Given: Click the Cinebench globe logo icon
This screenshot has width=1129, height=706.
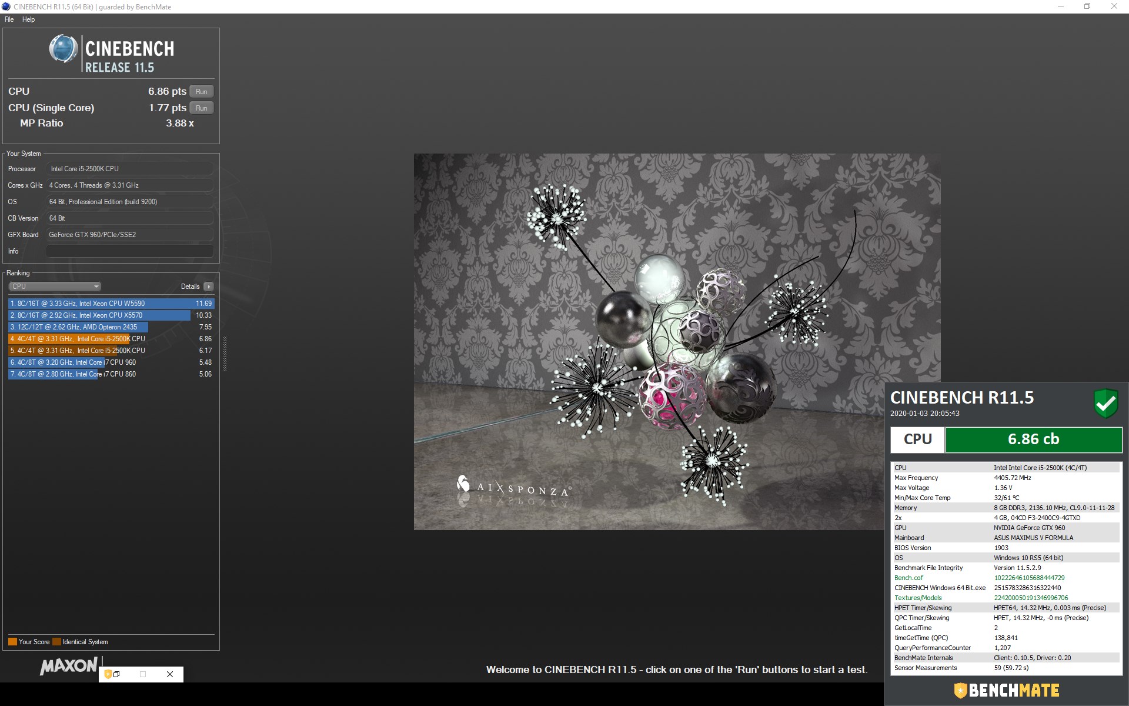Looking at the screenshot, I should pos(64,49).
